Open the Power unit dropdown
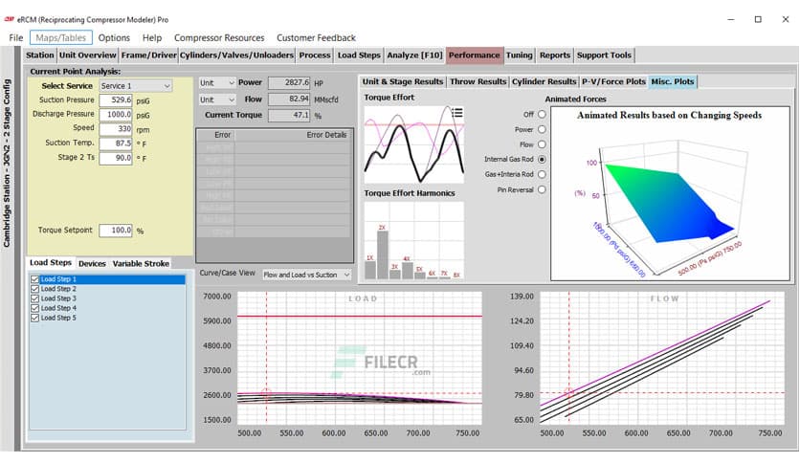The height and width of the screenshot is (463, 800). click(217, 82)
